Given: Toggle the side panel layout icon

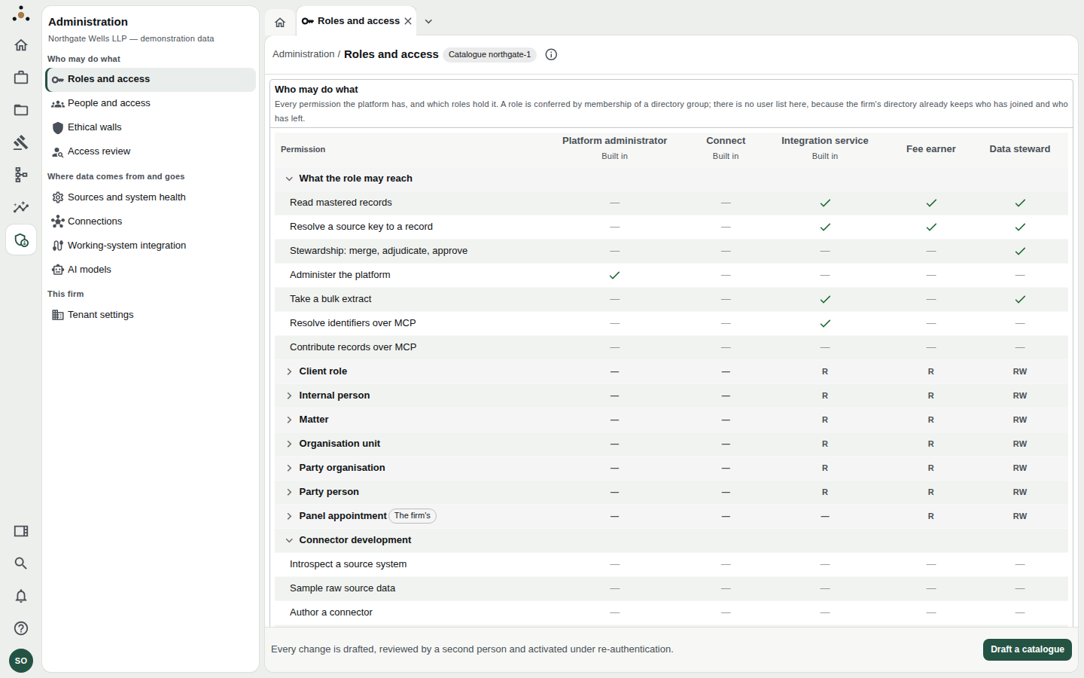Looking at the screenshot, I should click(21, 531).
